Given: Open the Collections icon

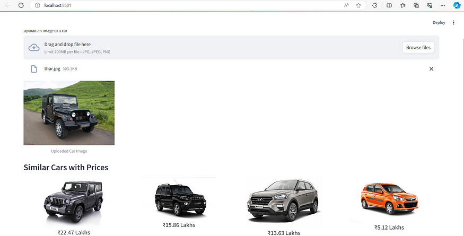Looking at the screenshot, I should (416, 5).
